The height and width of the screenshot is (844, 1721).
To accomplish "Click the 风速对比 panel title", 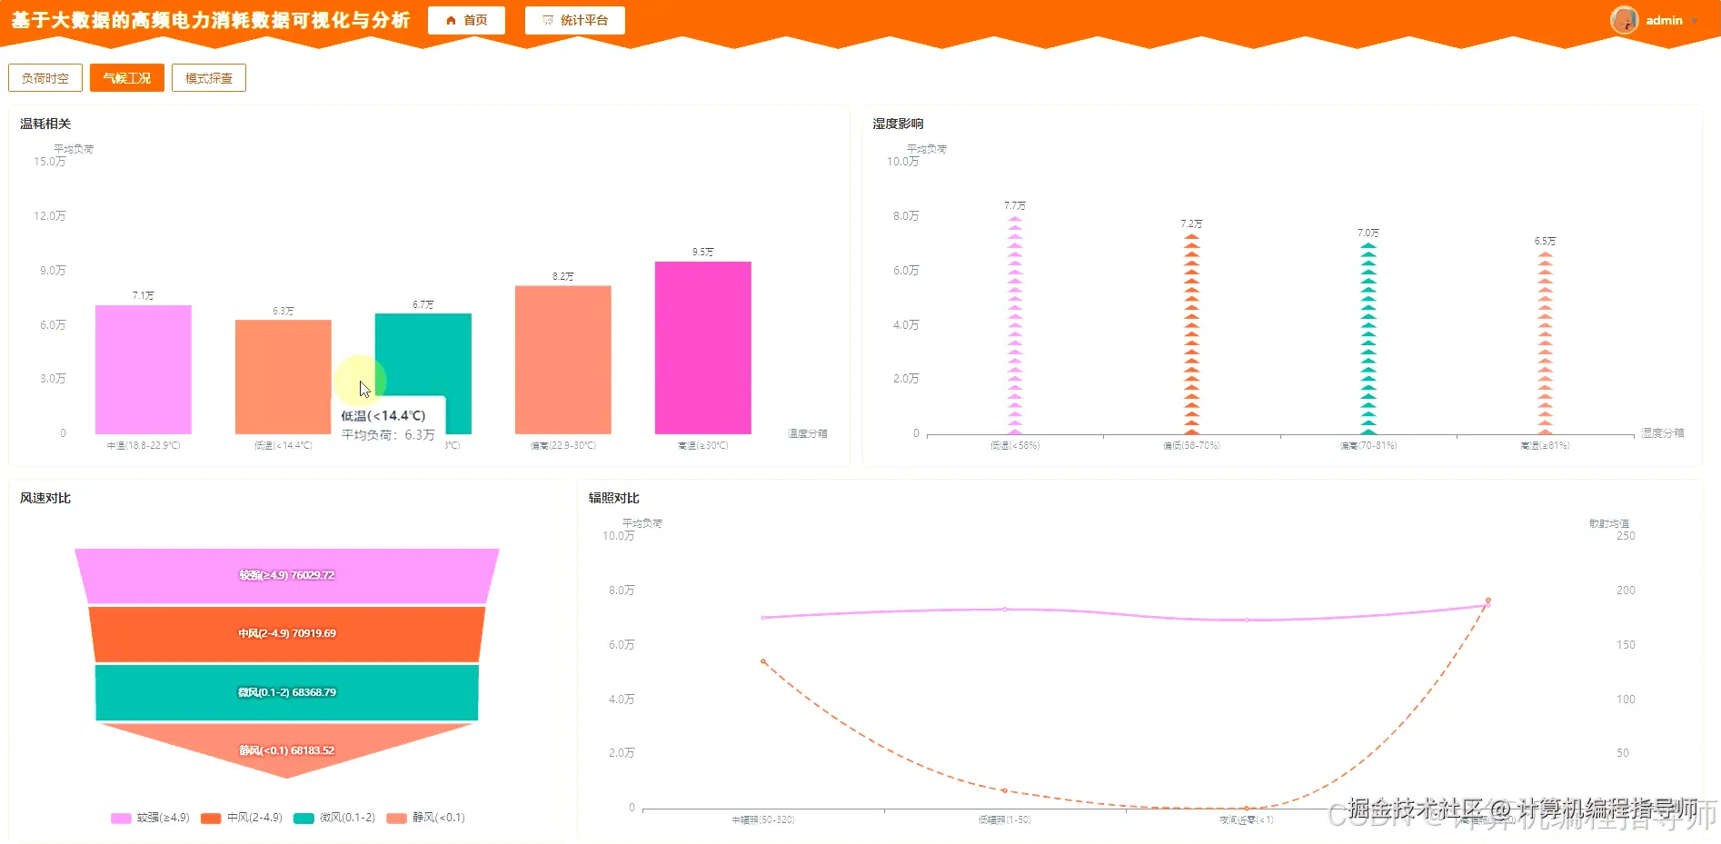I will click(45, 498).
